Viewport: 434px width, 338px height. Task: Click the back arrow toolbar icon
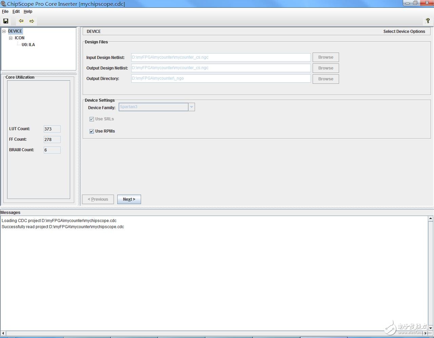pyautogui.click(x=21, y=21)
